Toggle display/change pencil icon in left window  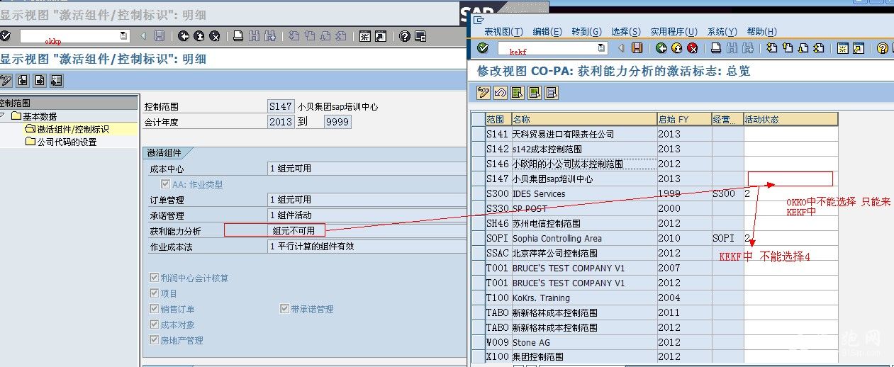[6, 80]
